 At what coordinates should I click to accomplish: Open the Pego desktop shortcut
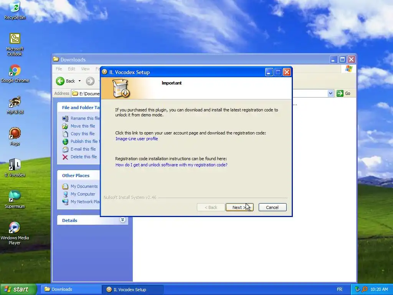point(15,137)
